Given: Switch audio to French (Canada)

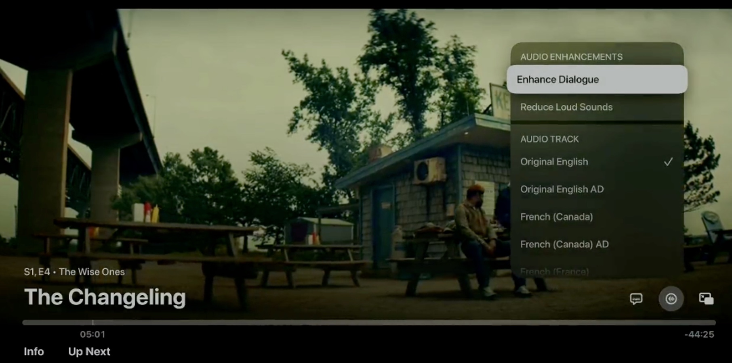Looking at the screenshot, I should pyautogui.click(x=597, y=217).
